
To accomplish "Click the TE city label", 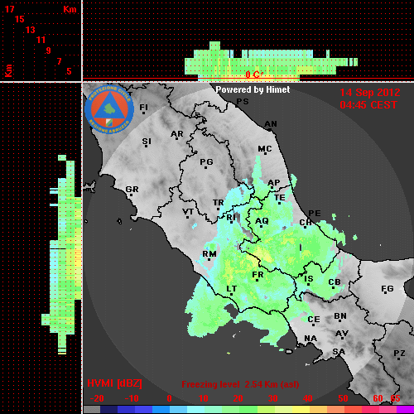I will (x=280, y=198).
